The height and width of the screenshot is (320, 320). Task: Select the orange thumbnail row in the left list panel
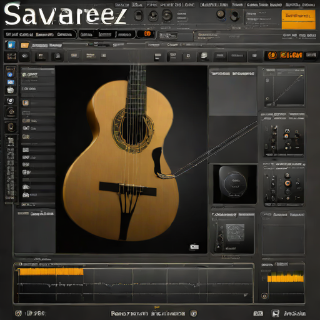coord(26,102)
